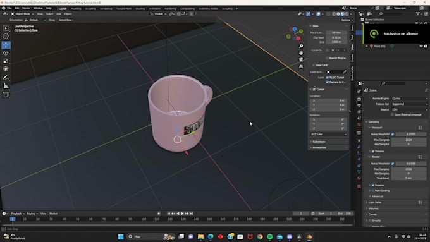The image size is (430, 242).
Task: Toggle camera view gizmo icon
Action: (301, 59)
